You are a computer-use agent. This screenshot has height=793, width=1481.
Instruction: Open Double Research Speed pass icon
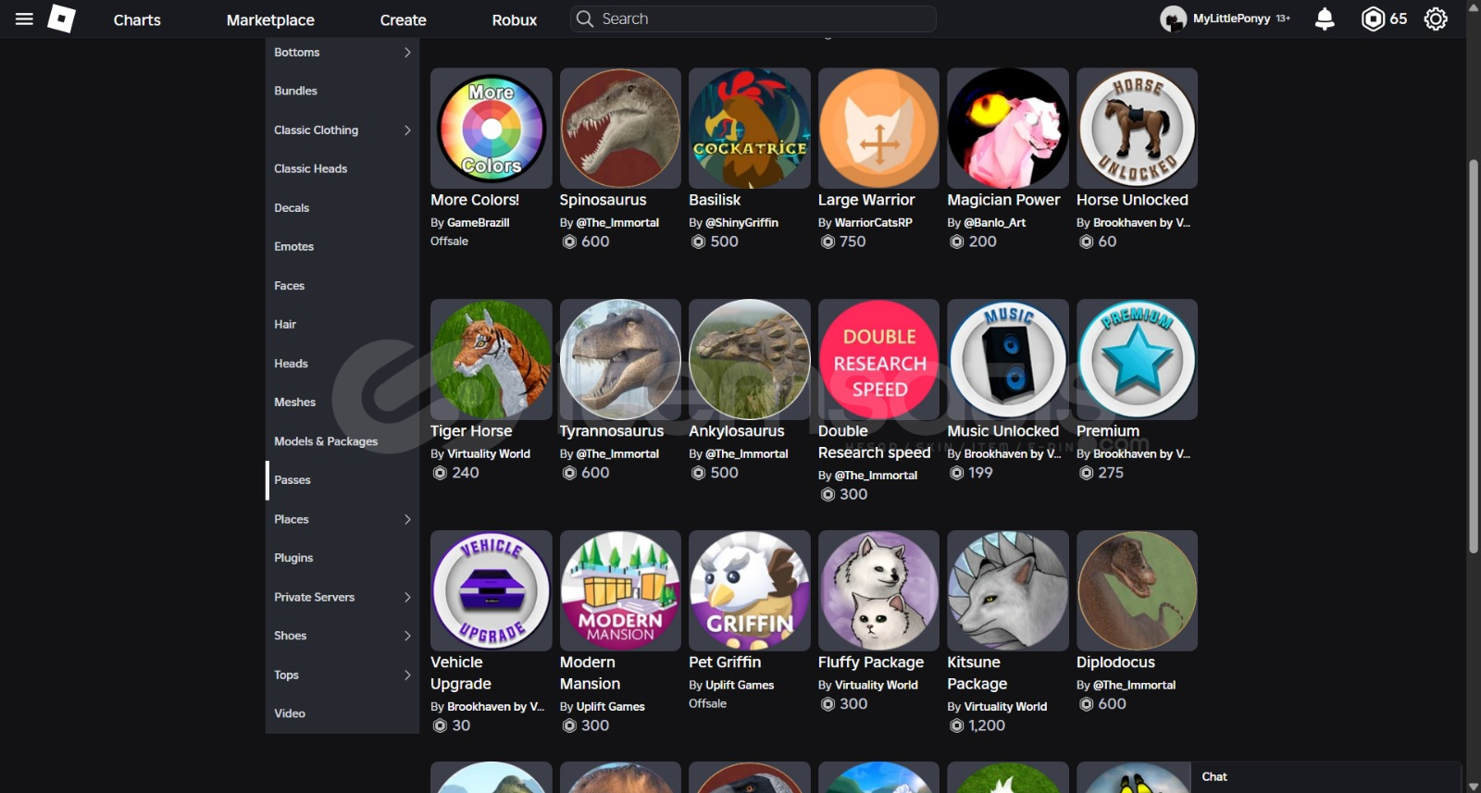(x=878, y=360)
